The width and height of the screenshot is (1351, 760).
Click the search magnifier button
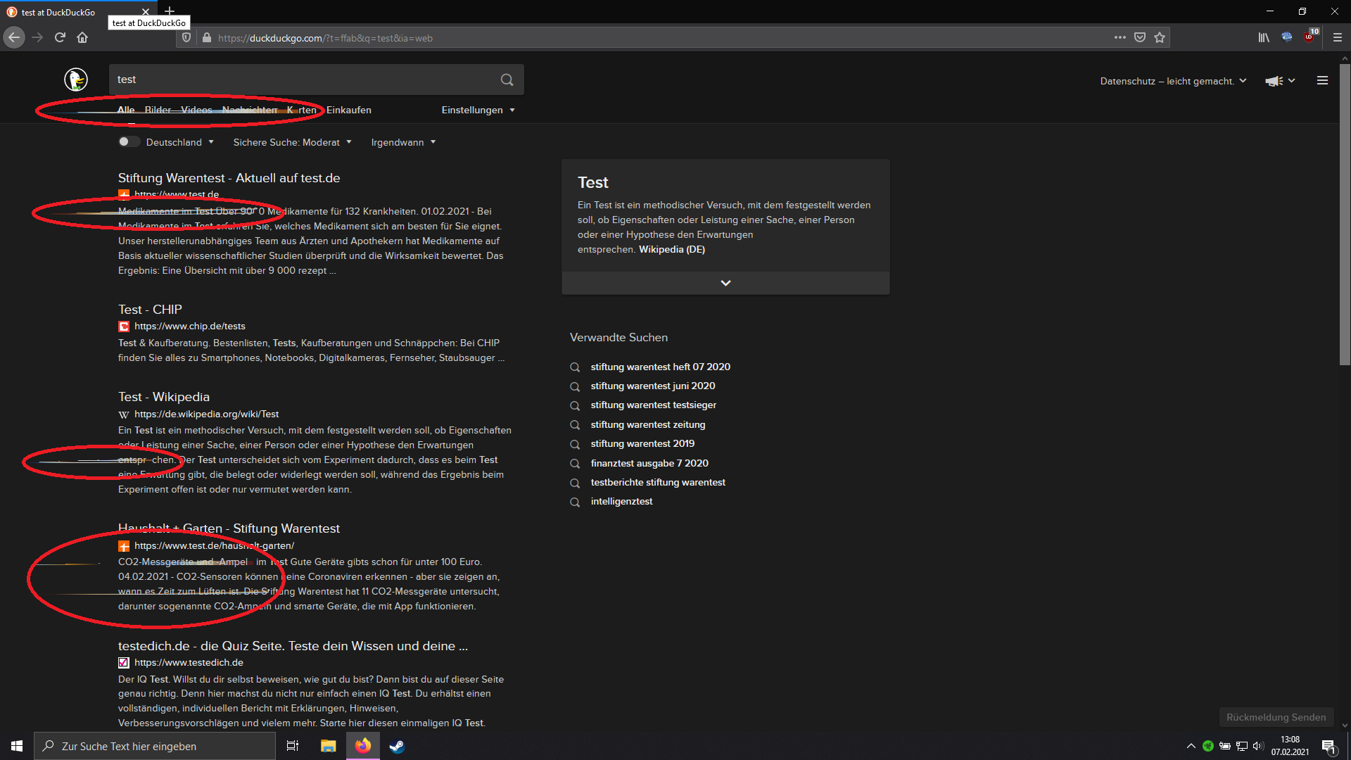click(507, 80)
